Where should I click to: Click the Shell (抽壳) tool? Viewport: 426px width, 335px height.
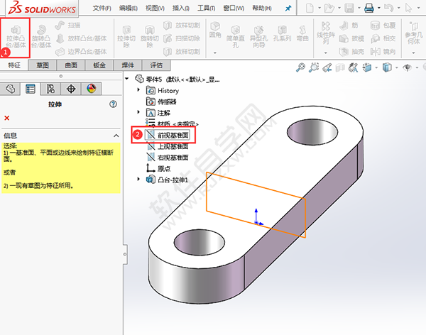tap(351, 51)
